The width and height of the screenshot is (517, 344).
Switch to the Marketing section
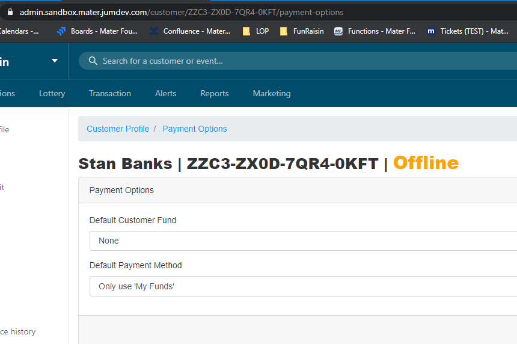click(x=272, y=93)
